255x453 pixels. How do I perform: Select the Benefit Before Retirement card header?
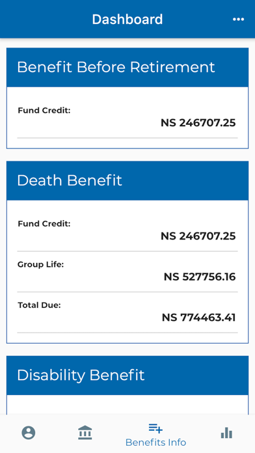[127, 67]
